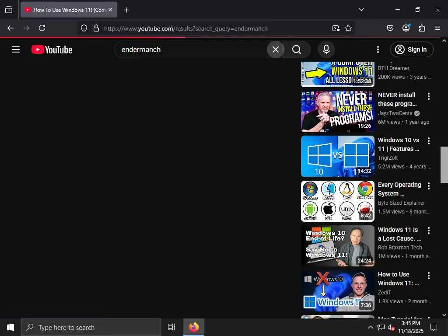Visit Rob Braxman Tech channel name
448x336 pixels.
point(400,248)
